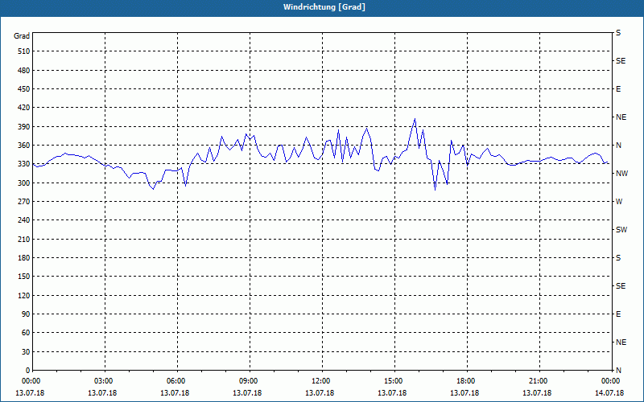Screen dimensions: 644x402
Task: Select the 270 y-axis value
Action: tap(24, 202)
